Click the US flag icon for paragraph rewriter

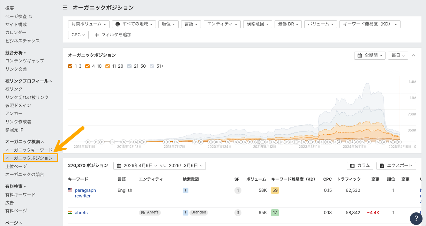pos(70,190)
